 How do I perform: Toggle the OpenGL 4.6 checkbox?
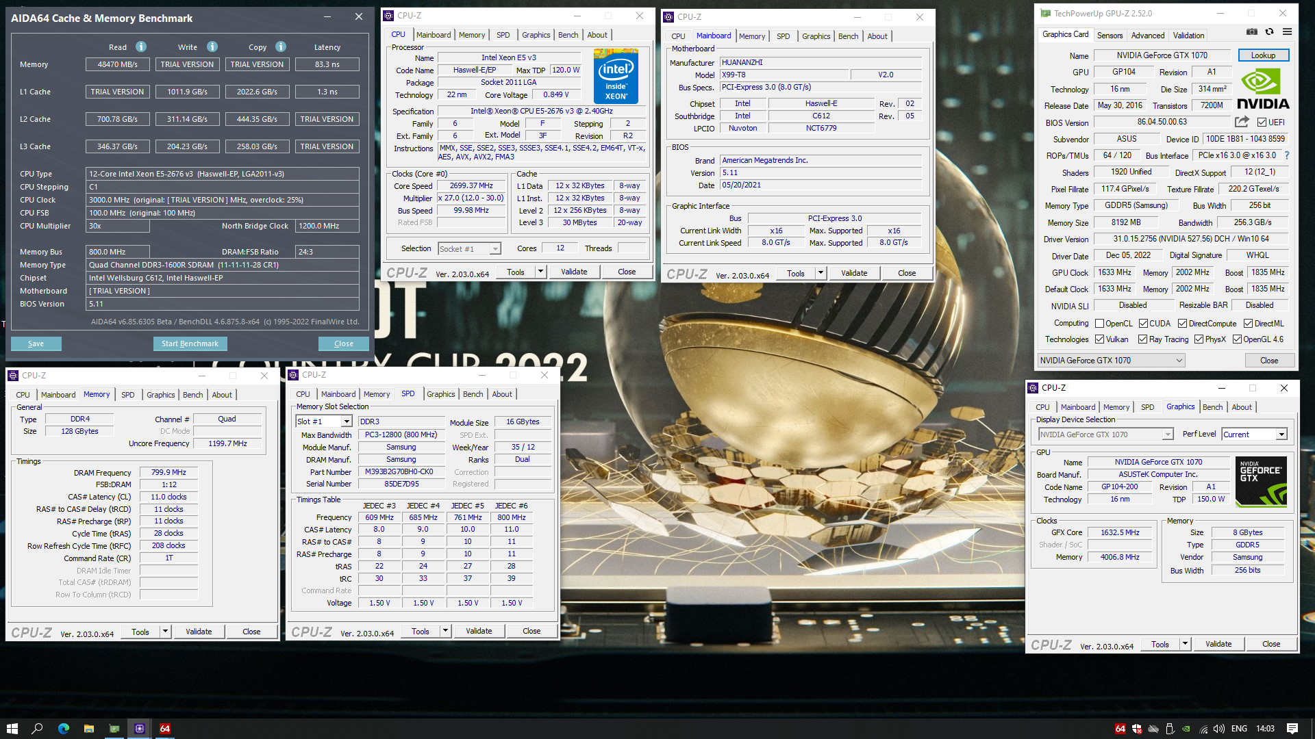tap(1237, 339)
